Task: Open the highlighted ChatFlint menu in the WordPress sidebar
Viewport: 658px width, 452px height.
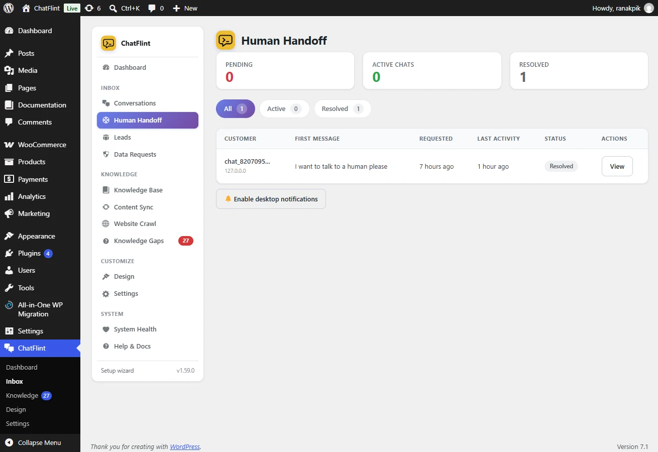Action: [x=40, y=348]
